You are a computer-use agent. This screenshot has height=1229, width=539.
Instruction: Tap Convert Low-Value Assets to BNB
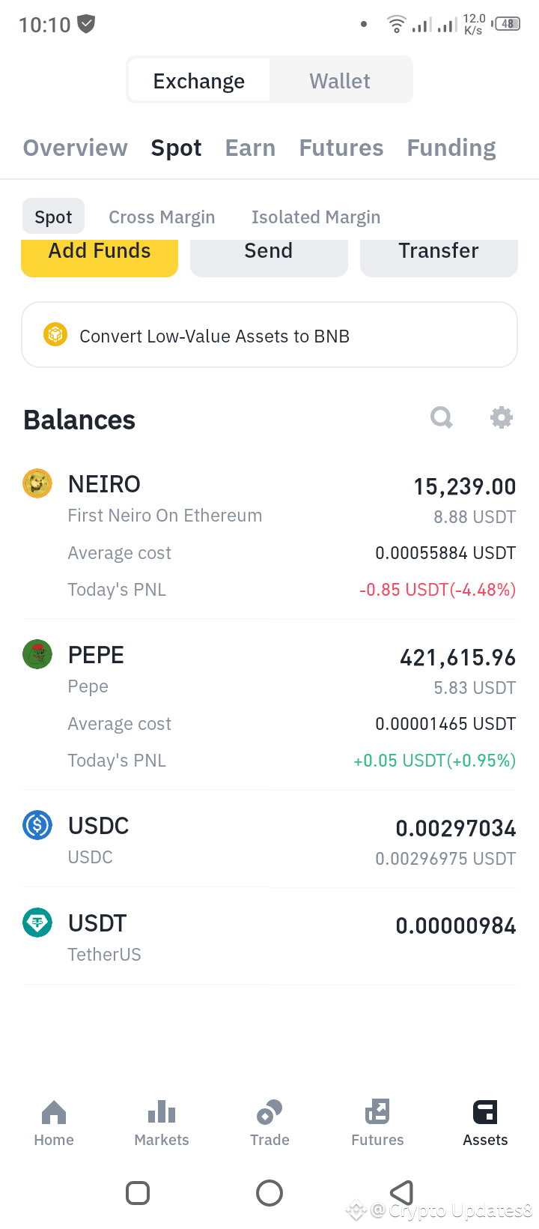(269, 335)
